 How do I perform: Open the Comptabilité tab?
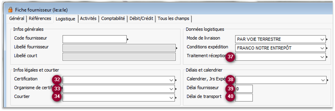click(113, 19)
